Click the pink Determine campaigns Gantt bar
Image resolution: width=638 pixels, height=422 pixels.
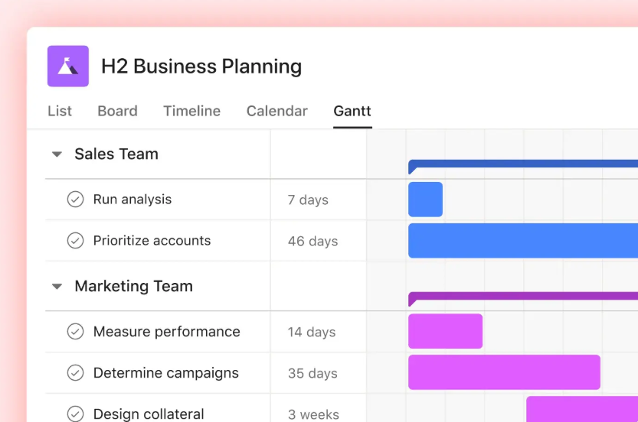click(x=504, y=372)
